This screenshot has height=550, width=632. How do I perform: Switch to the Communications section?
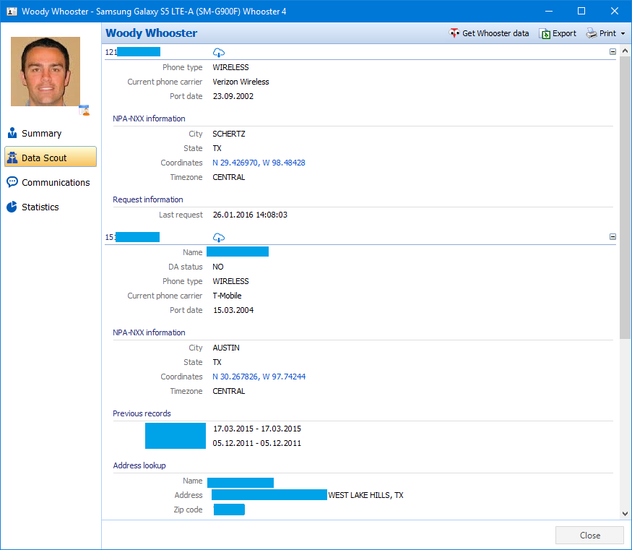(x=56, y=183)
